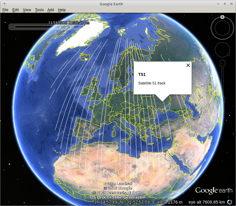Open the Tools menu
The height and width of the screenshot is (206, 236).
[39, 10]
